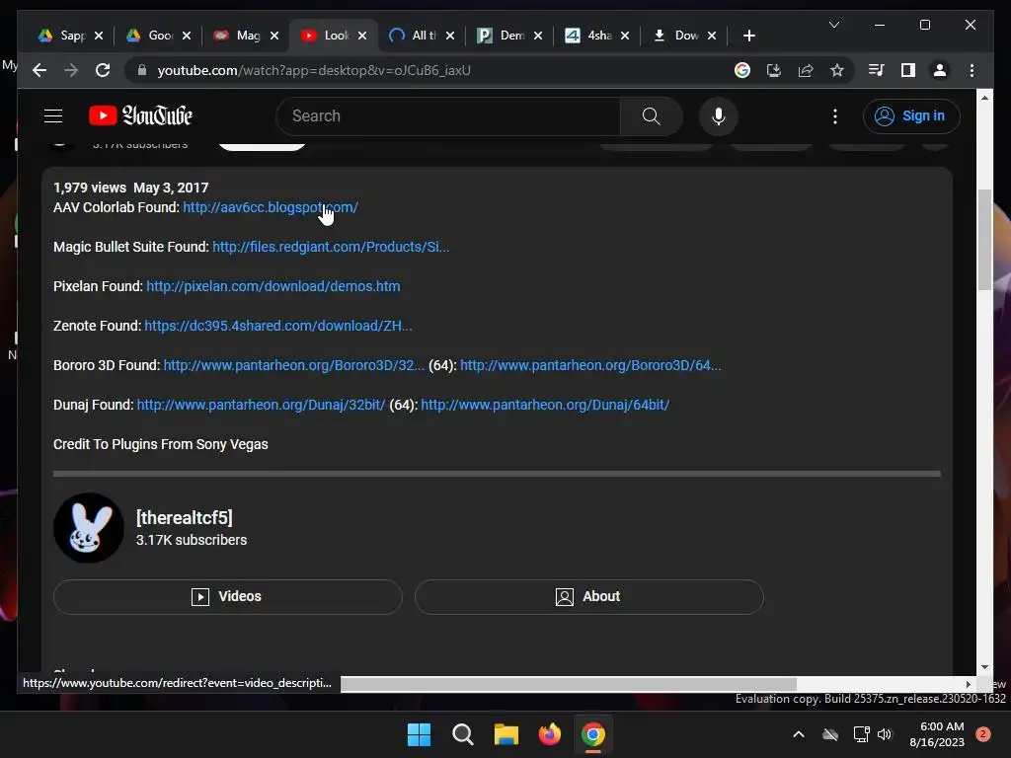Open aav6cc.blogspot.com link

coord(271,207)
